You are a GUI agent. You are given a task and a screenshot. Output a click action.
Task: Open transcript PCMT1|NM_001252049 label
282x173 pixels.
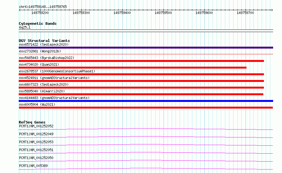[x=36, y=134]
